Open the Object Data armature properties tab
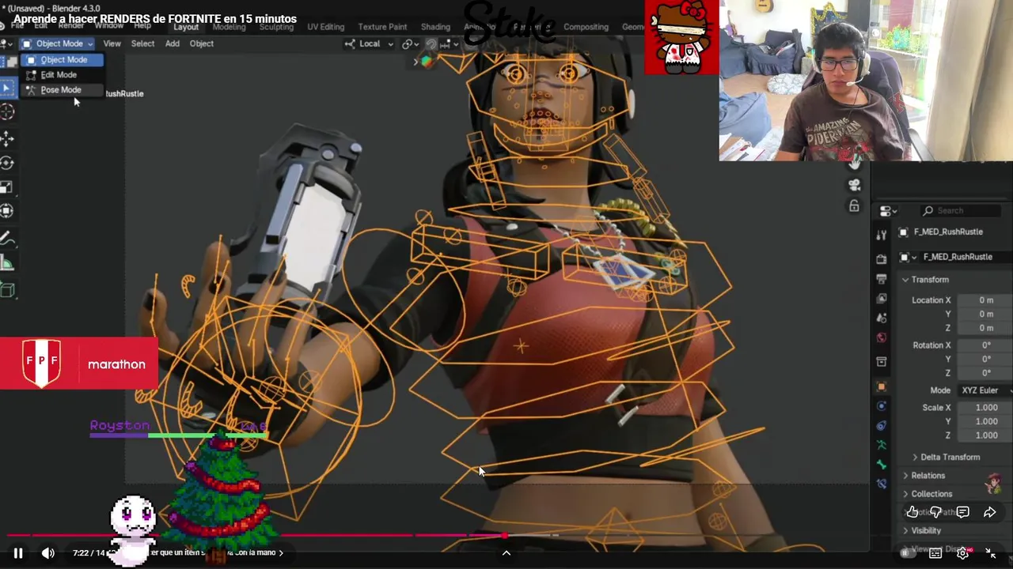1013x569 pixels. point(882,446)
